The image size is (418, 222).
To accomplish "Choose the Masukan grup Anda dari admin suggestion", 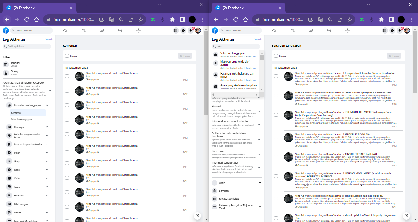I will (x=236, y=65).
